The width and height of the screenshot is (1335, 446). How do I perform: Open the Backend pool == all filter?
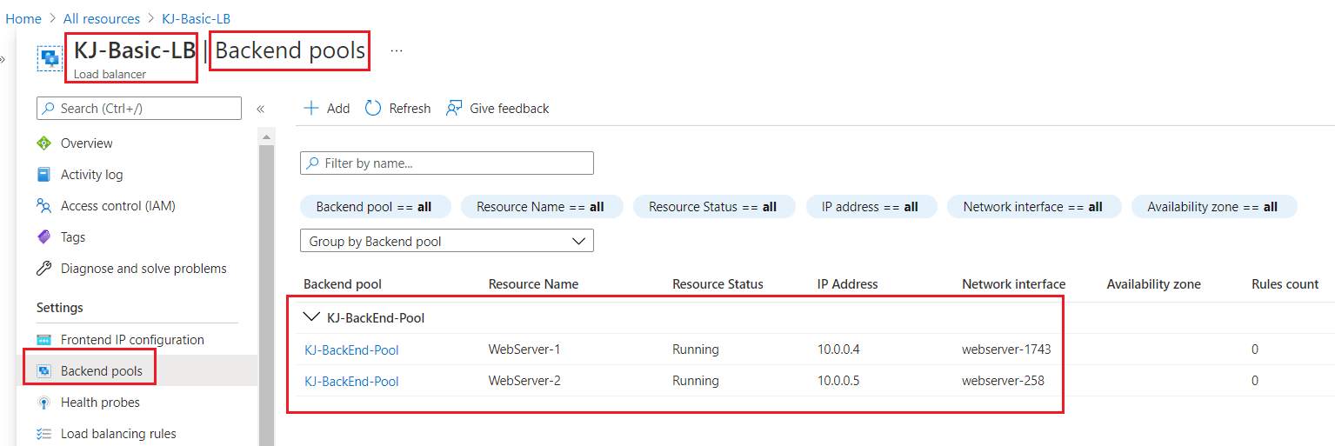377,207
